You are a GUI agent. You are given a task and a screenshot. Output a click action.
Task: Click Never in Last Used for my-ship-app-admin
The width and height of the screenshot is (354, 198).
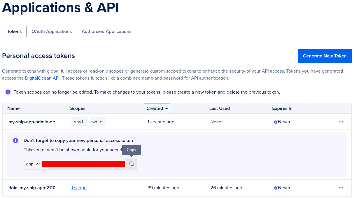[x=217, y=122]
